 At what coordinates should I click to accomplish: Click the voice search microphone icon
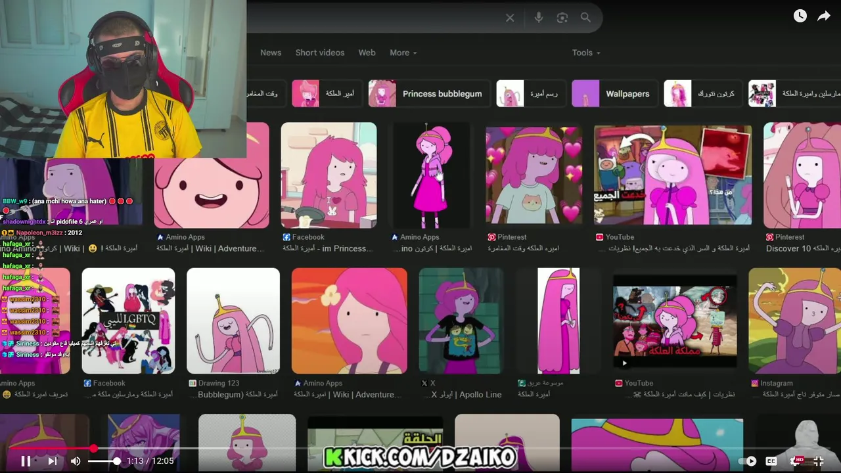coord(539,18)
